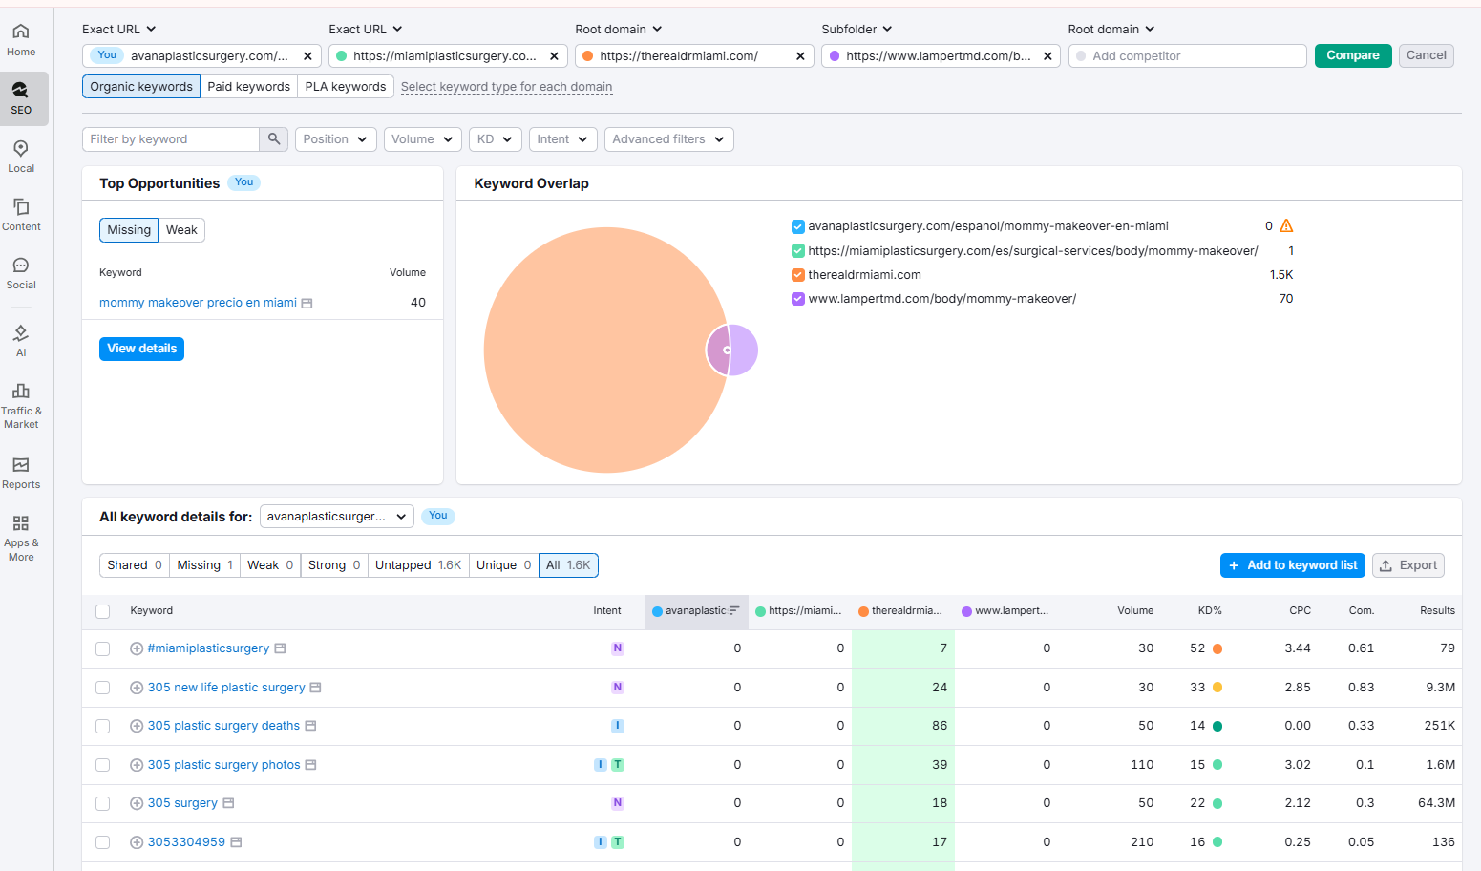Viewport: 1481px width, 871px height.
Task: Click the Filter by keyword input field
Action: pyautogui.click(x=171, y=139)
